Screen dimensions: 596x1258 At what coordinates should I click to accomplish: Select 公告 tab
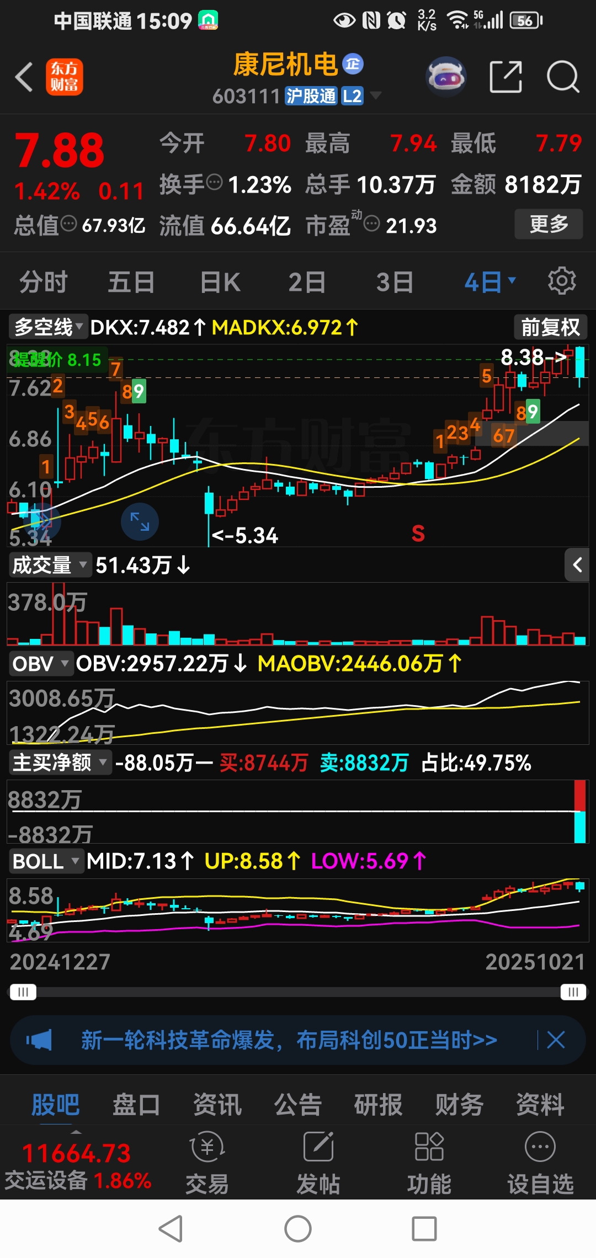coord(298,1104)
